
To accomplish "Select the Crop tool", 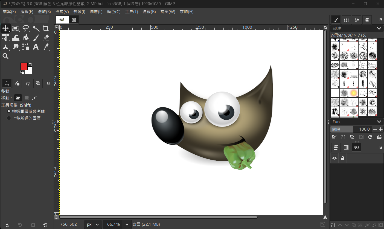I will tap(46, 28).
